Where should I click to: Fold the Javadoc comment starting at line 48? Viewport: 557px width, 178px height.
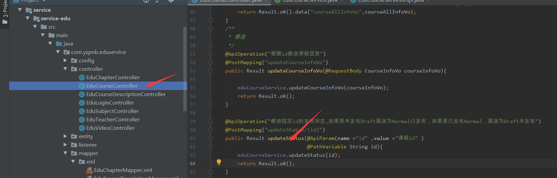coord(211,29)
